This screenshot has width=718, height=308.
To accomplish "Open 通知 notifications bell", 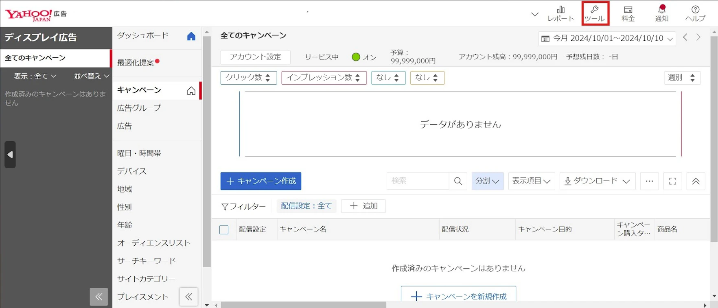I will pyautogui.click(x=662, y=13).
